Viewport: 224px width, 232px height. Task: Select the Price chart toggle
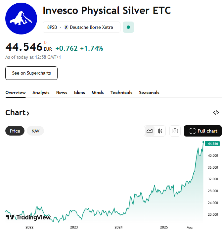tap(15, 131)
